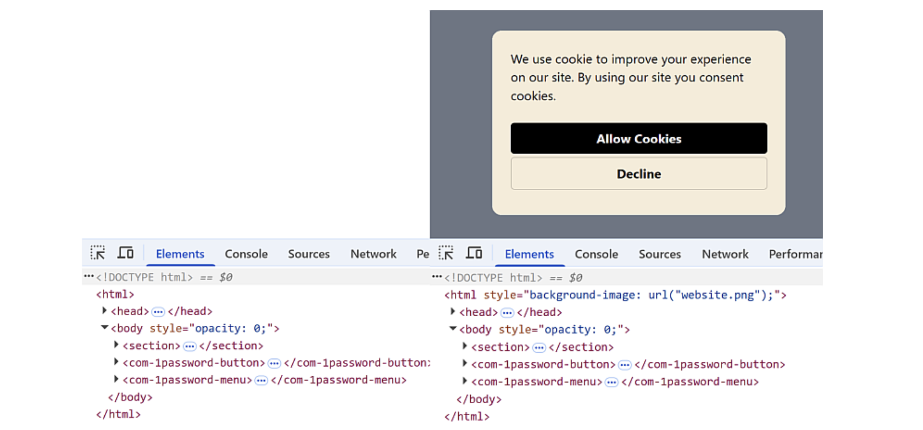Expand com-1password-button node in right panel
This screenshot has width=923, height=430.
click(x=465, y=364)
